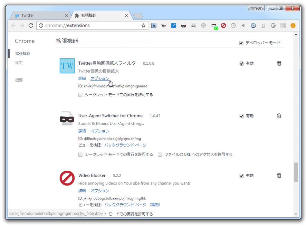
Task: Click the underlined O extension icon
Action: (x=263, y=26)
